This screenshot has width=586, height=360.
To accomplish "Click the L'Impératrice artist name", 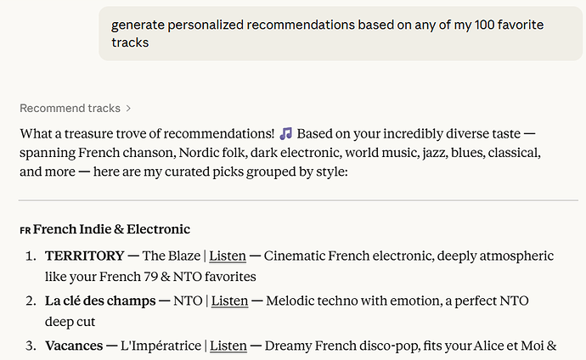I will [x=168, y=346].
